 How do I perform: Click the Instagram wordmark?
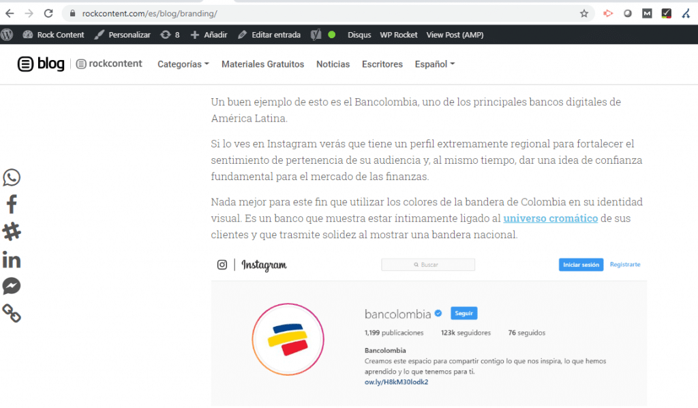coord(264,265)
